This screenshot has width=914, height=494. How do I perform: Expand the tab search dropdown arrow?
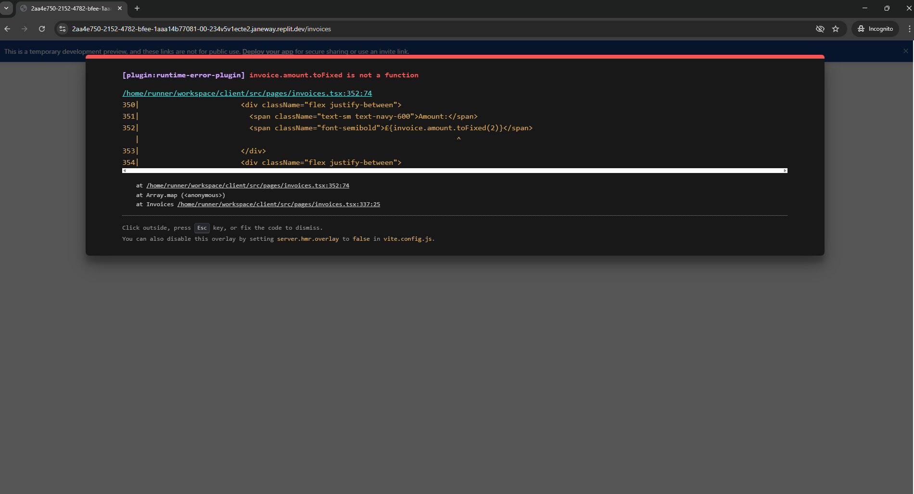coord(6,8)
